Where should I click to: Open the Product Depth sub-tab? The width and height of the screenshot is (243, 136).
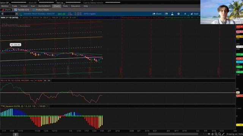click(41, 10)
